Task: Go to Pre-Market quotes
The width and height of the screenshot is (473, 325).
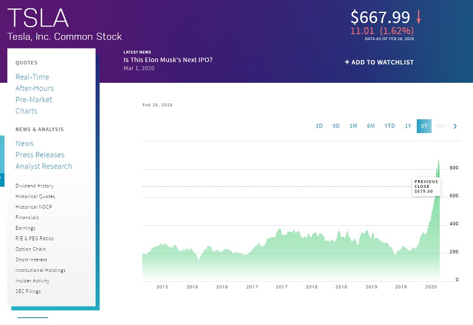Action: point(34,99)
